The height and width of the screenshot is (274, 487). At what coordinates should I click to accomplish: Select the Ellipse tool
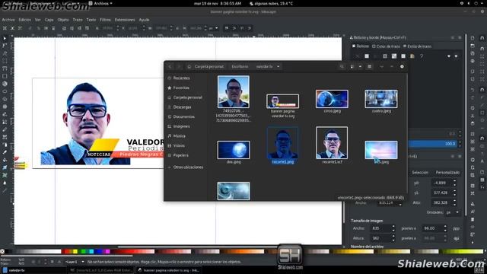point(5,91)
